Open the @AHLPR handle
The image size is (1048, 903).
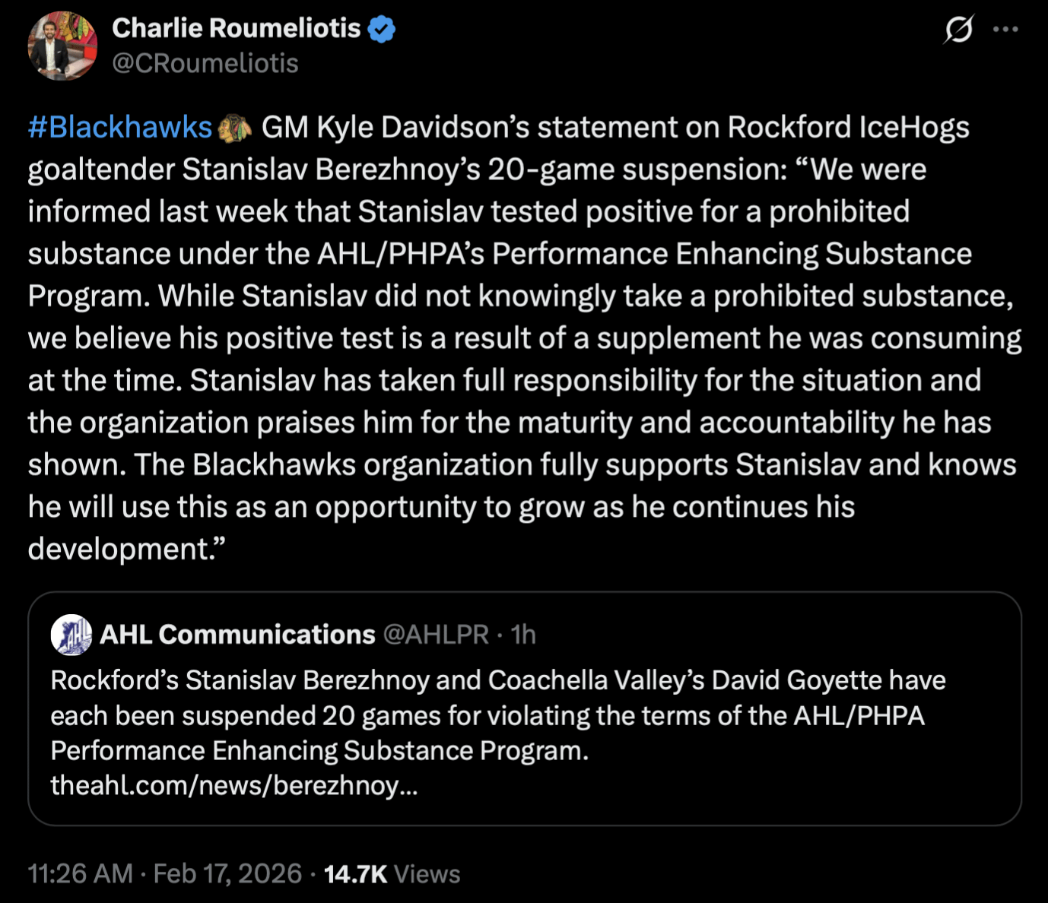435,634
